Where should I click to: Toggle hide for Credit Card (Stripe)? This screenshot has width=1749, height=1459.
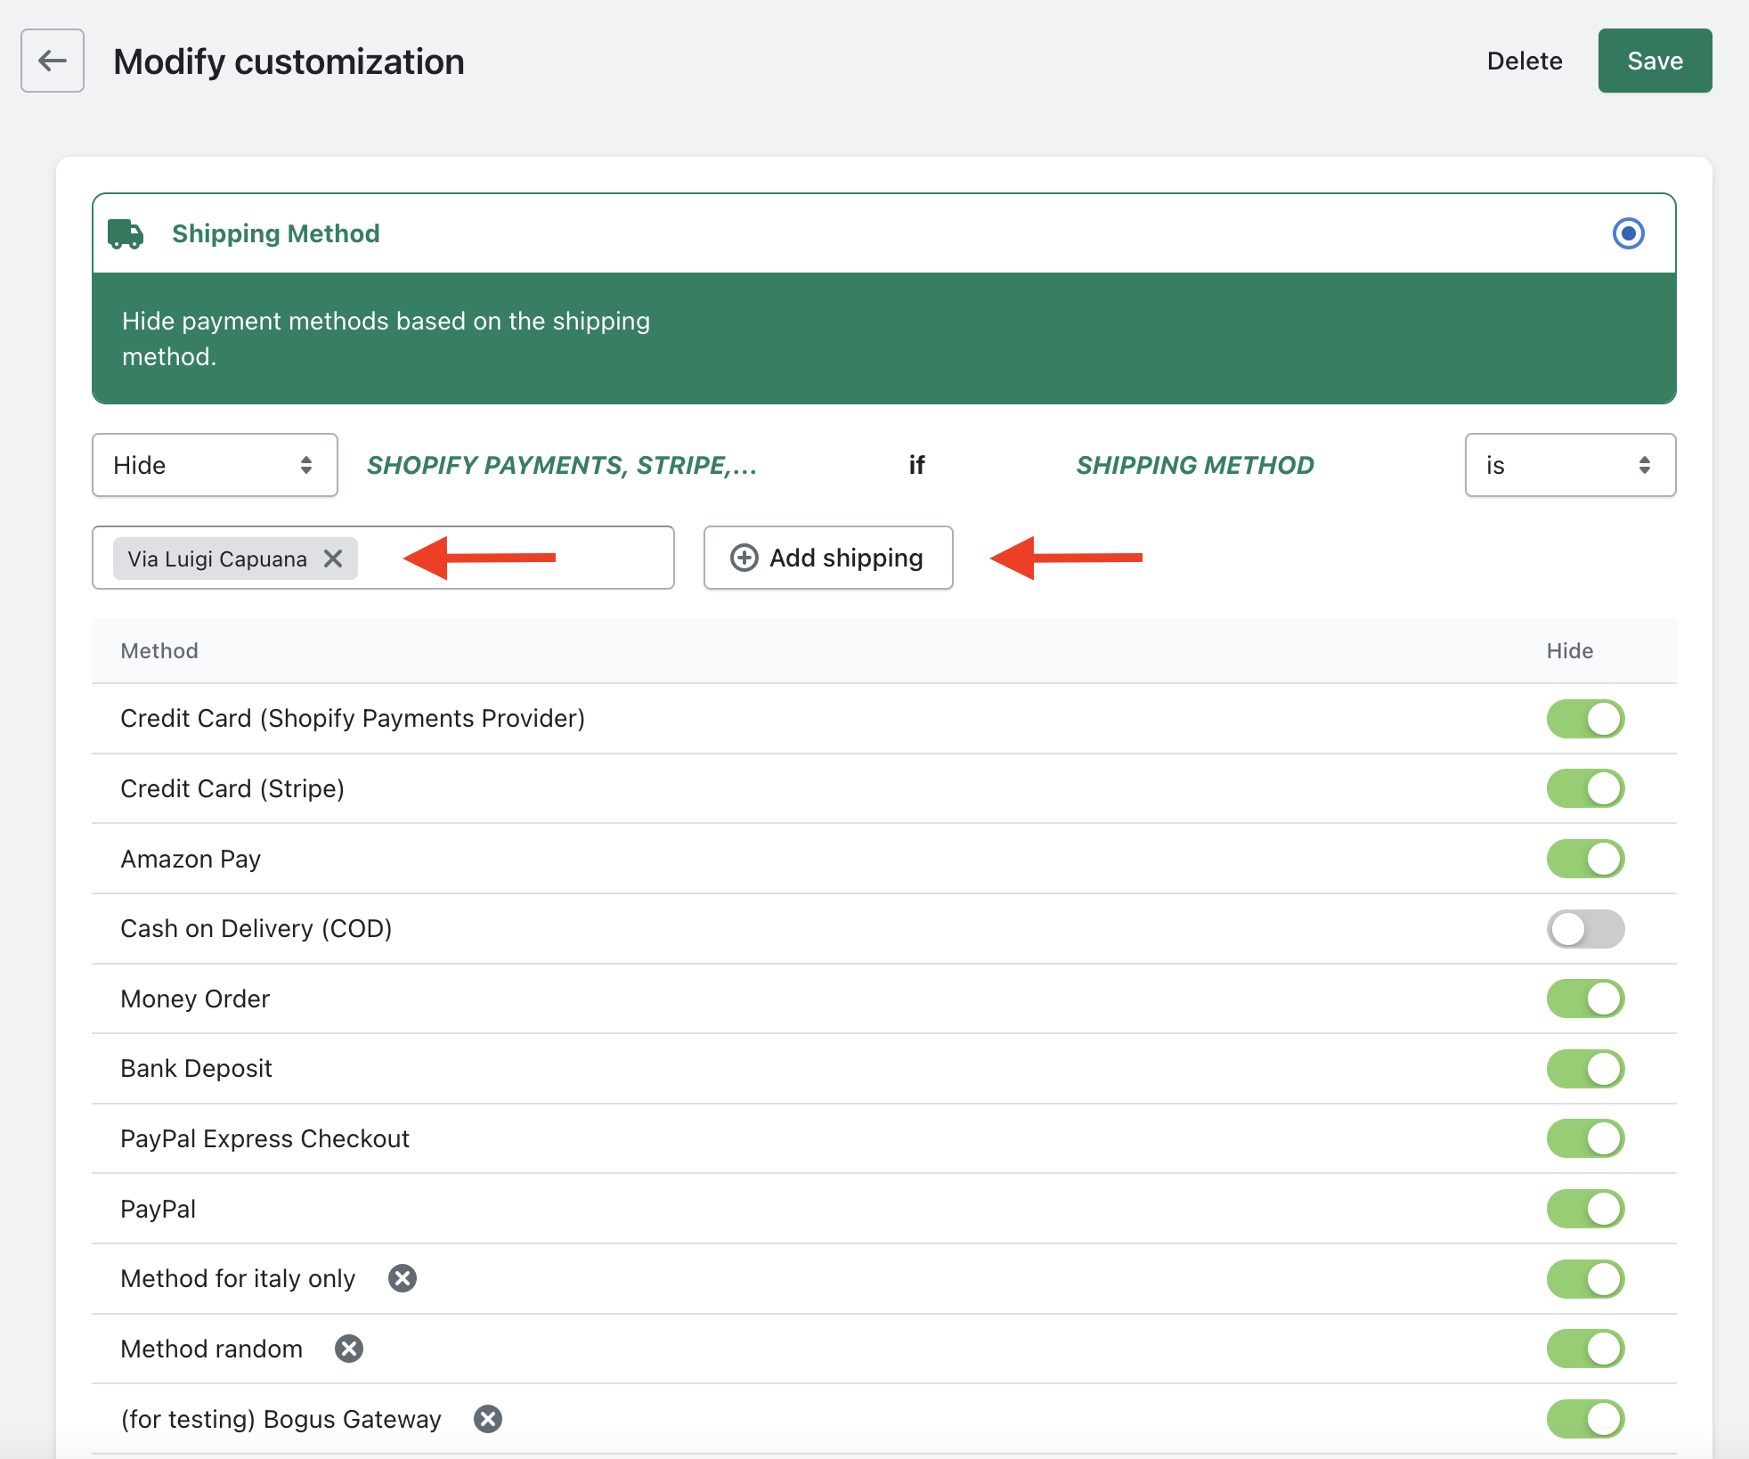point(1586,788)
